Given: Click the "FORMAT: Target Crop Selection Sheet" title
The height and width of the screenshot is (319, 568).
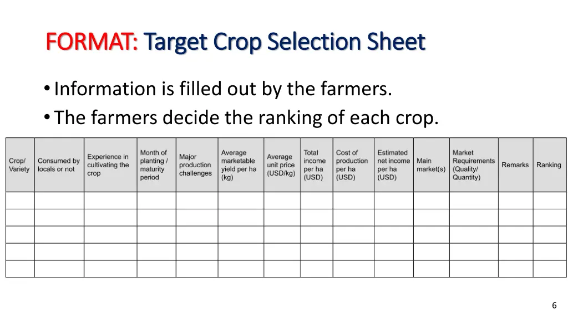Looking at the screenshot, I should tap(235, 42).
